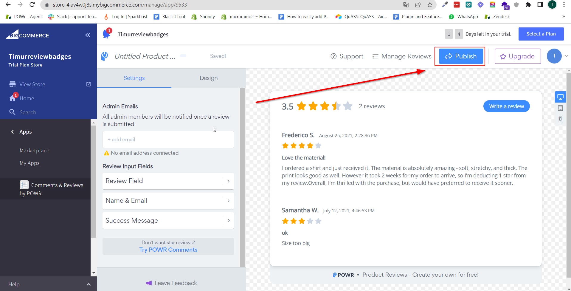The width and height of the screenshot is (571, 291).
Task: Click the 2 reviews count text
Action: [x=372, y=106]
